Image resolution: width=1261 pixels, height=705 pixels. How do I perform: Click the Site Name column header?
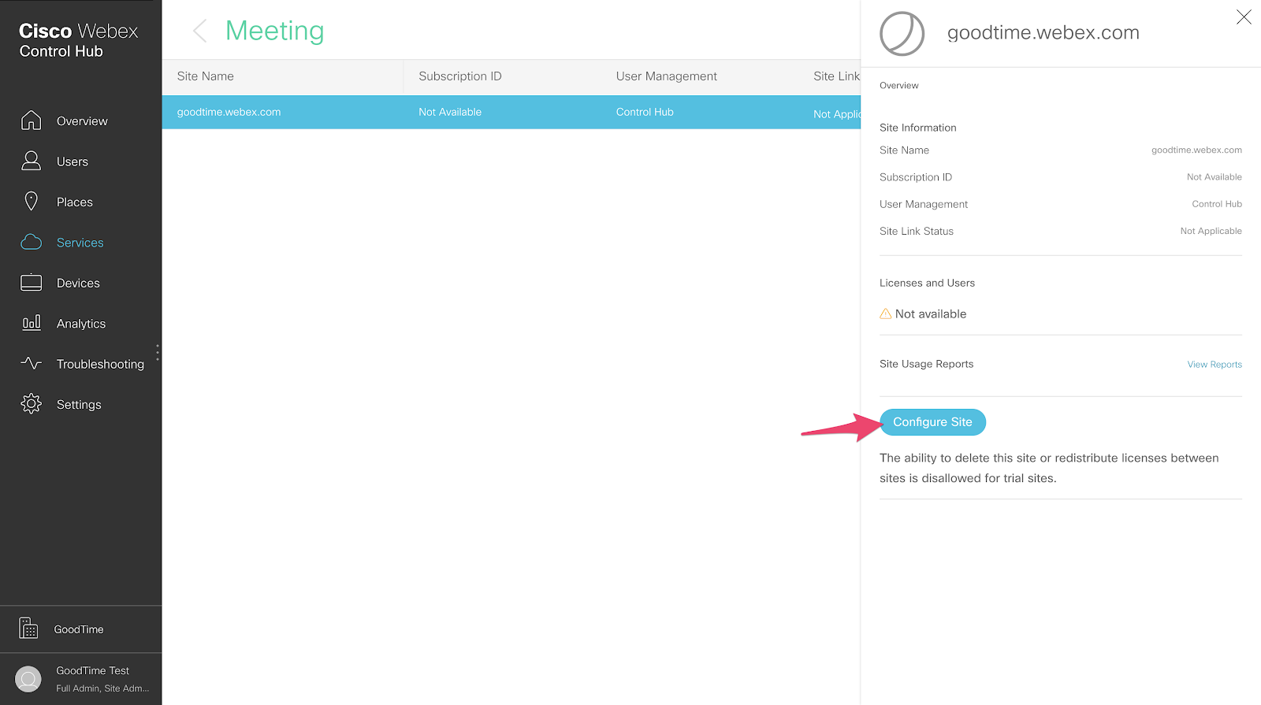click(x=206, y=76)
